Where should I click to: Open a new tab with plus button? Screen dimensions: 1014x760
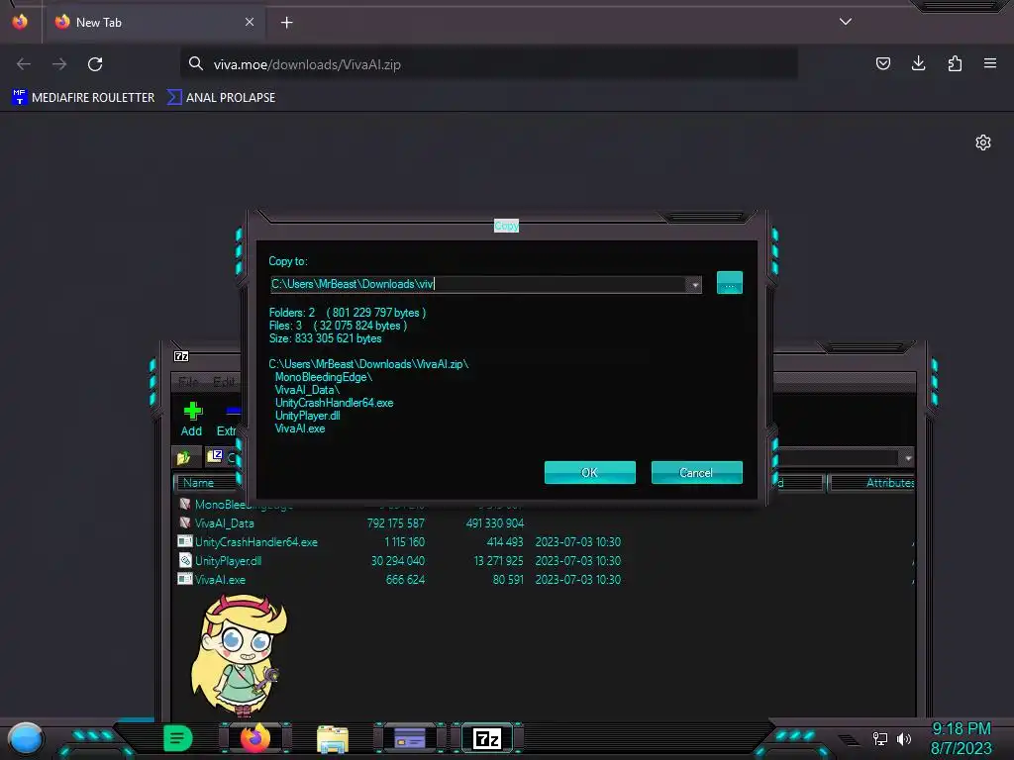point(286,23)
